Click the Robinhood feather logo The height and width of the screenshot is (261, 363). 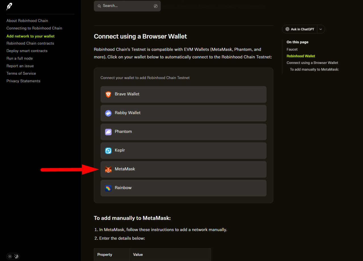(9, 7)
